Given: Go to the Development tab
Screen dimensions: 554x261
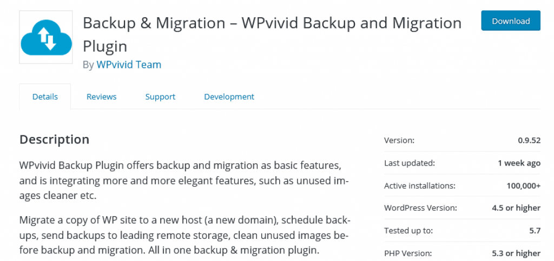Looking at the screenshot, I should pos(229,97).
